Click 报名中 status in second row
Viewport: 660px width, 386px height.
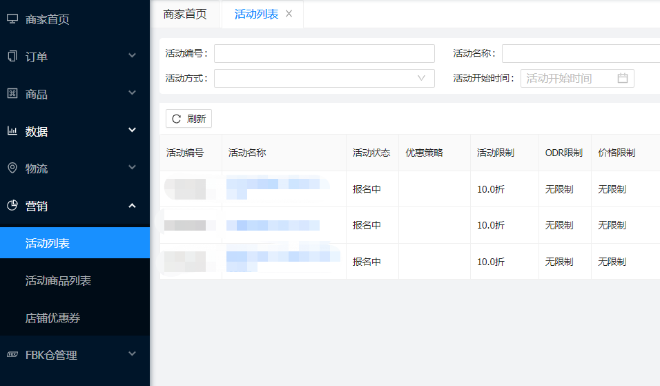tap(367, 225)
